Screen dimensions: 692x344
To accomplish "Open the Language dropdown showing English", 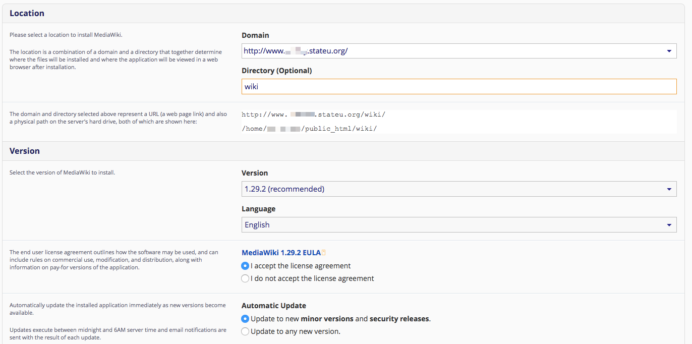I will click(459, 225).
